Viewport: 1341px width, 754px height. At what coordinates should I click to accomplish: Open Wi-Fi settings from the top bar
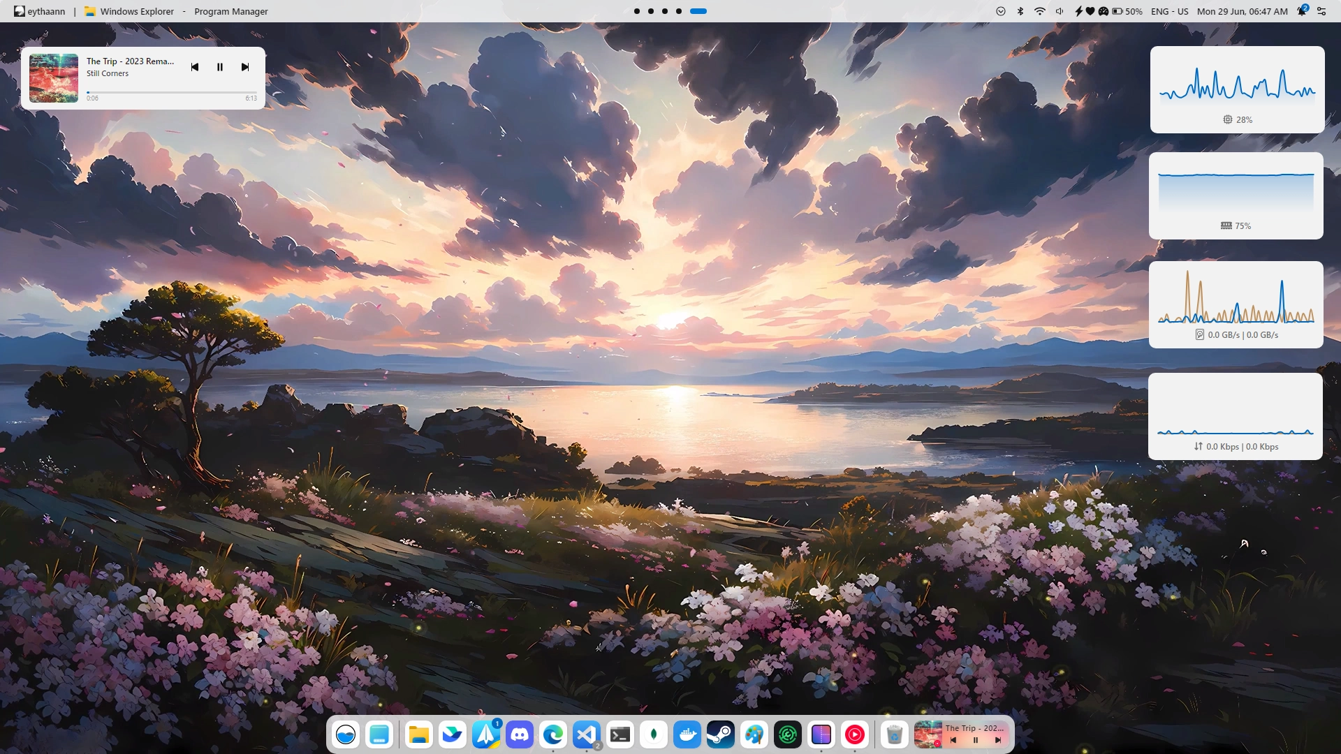tap(1040, 11)
